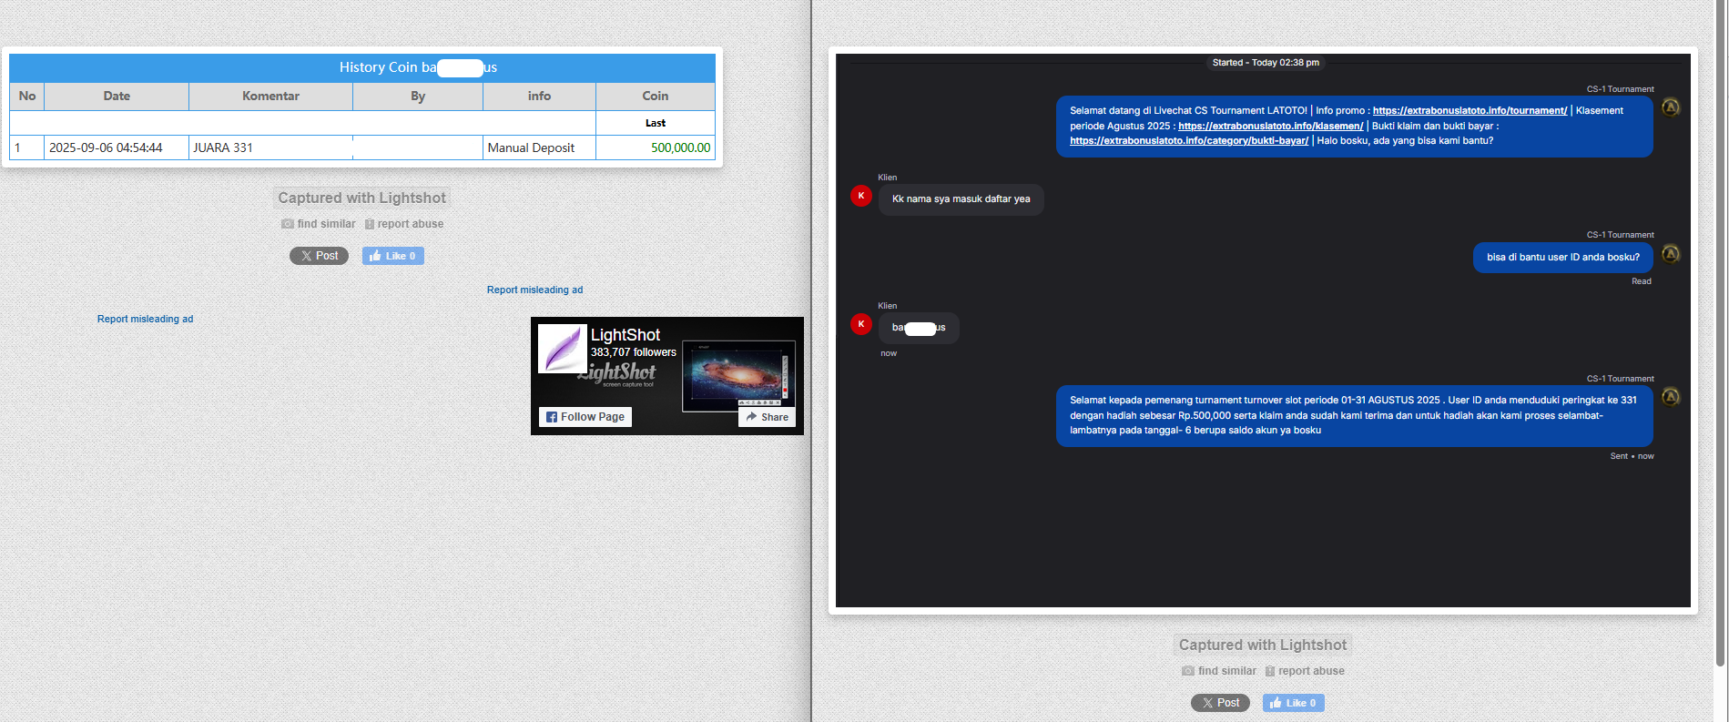The height and width of the screenshot is (722, 1729).
Task: Click 'Started - Today 02:38 pm' label
Action: click(1266, 63)
